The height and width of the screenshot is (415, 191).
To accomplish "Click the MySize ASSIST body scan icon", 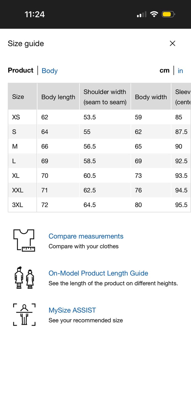I will pos(24,315).
